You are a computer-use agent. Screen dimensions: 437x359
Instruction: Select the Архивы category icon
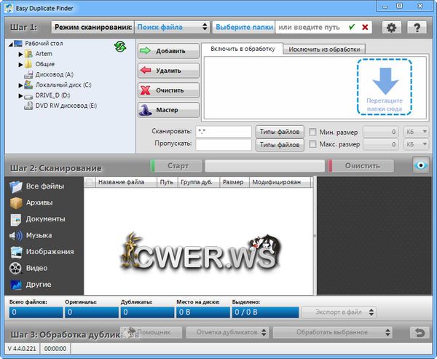[x=16, y=202]
